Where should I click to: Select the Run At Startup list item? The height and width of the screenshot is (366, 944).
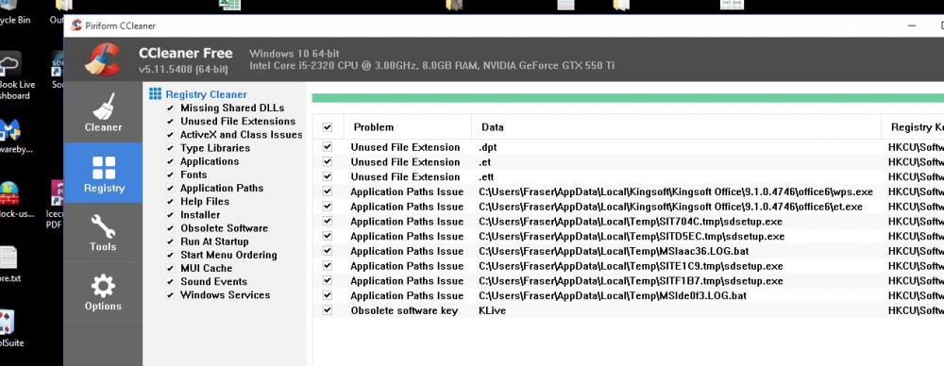click(214, 241)
